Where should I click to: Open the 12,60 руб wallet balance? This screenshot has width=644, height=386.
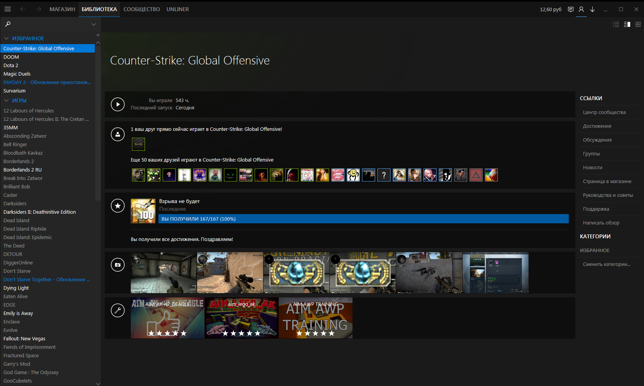click(x=551, y=9)
